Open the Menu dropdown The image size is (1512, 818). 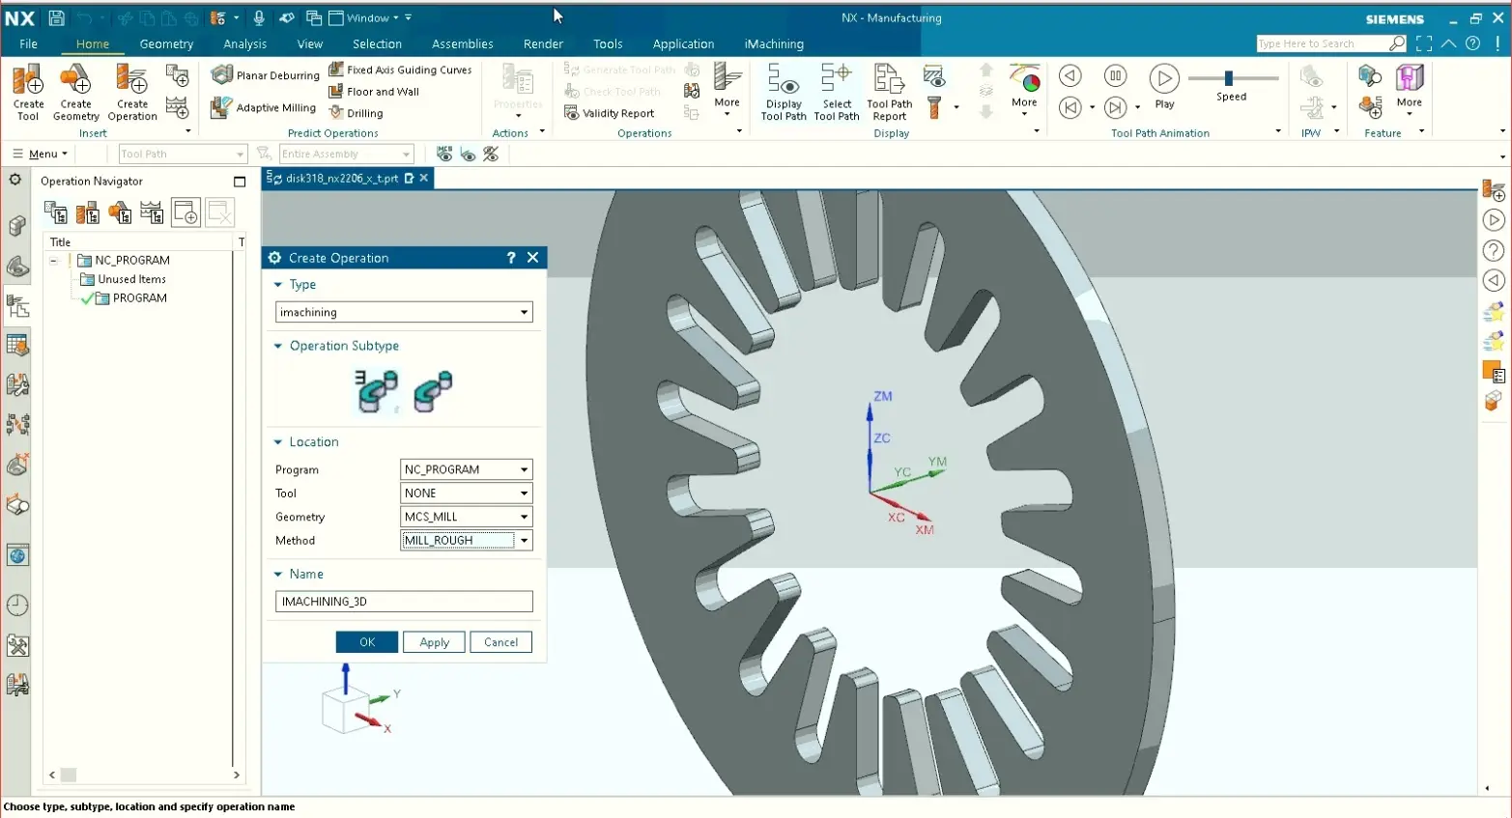tap(40, 154)
